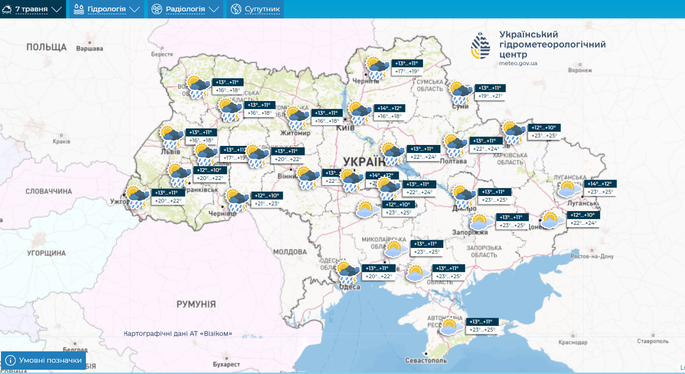The width and height of the screenshot is (685, 374).
Task: Click the info icon in Умовні позначки
Action: point(11,360)
